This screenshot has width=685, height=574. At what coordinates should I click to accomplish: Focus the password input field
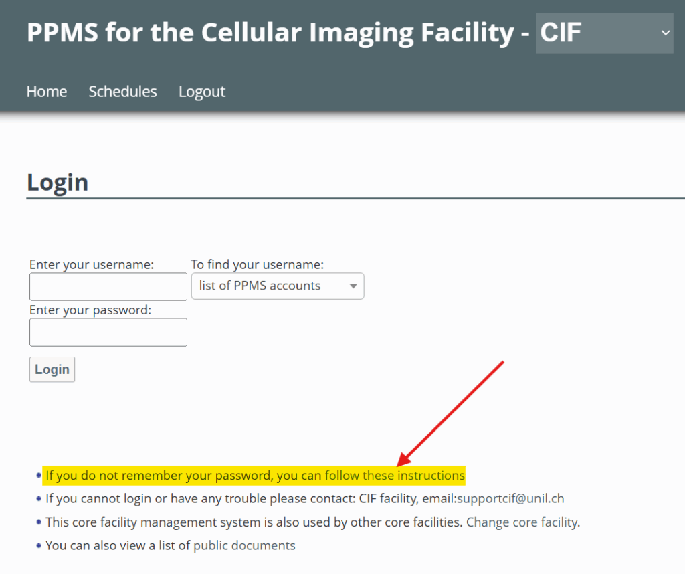coord(108,332)
